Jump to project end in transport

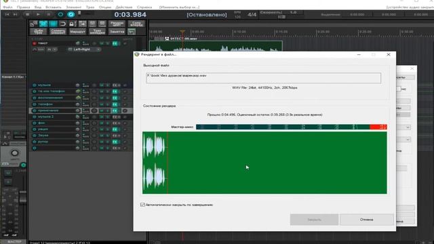(x=15, y=14)
